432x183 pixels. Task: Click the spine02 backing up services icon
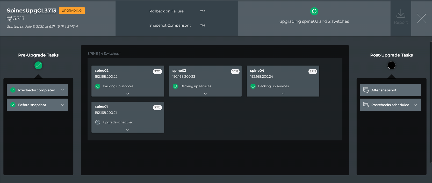click(x=98, y=86)
